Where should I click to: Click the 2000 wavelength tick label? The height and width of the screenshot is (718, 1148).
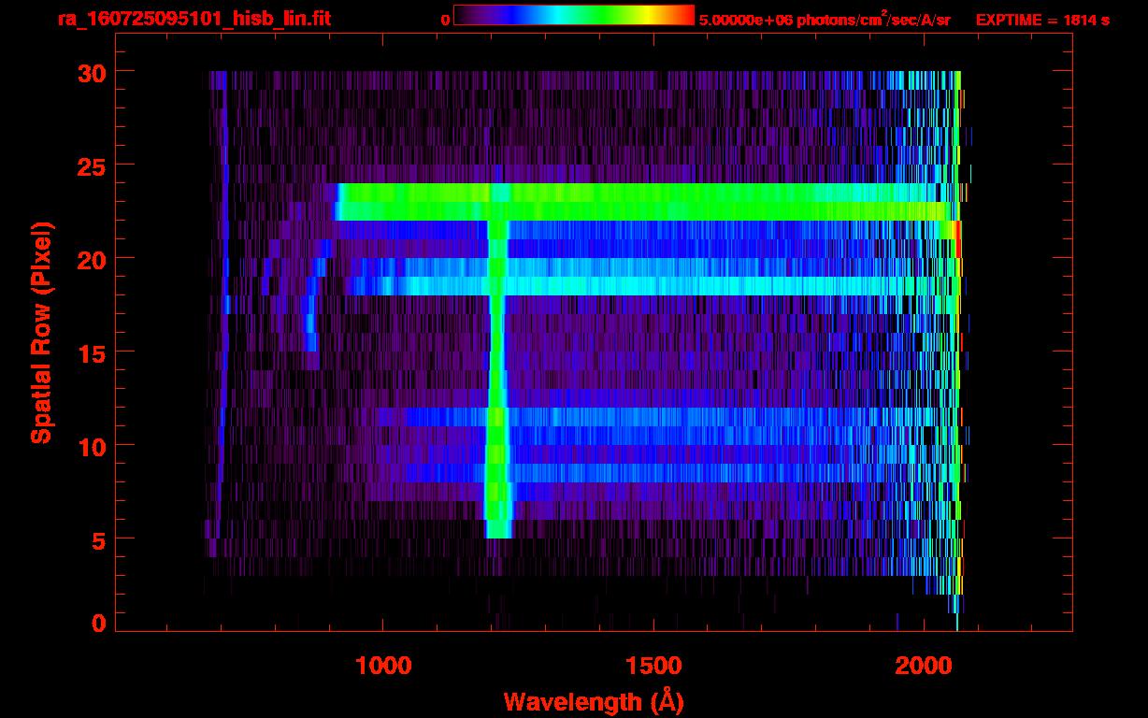click(924, 665)
